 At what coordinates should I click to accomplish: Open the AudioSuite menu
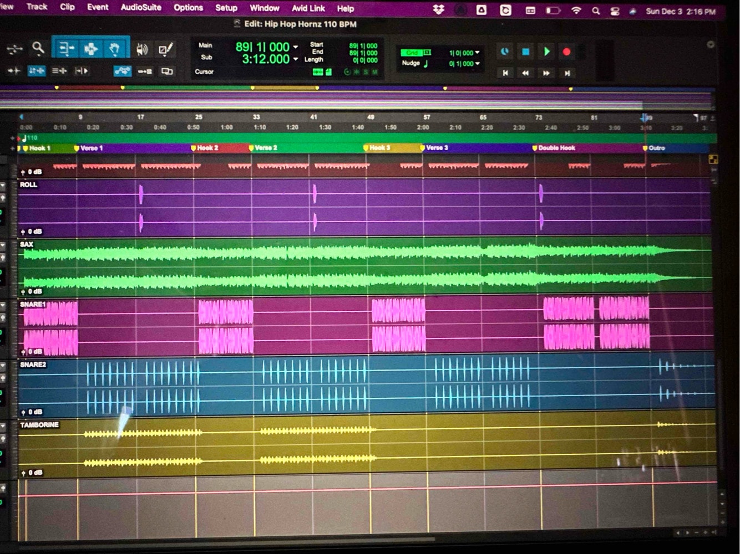(141, 7)
